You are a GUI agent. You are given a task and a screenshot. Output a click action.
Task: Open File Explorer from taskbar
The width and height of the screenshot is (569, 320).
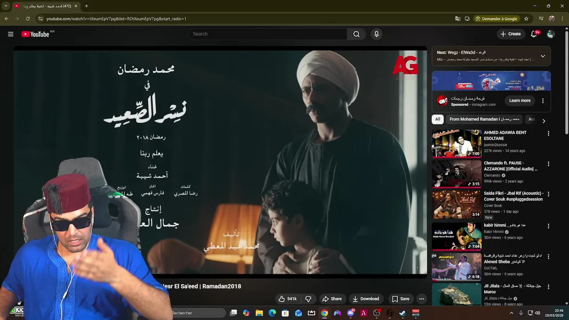[x=259, y=313]
